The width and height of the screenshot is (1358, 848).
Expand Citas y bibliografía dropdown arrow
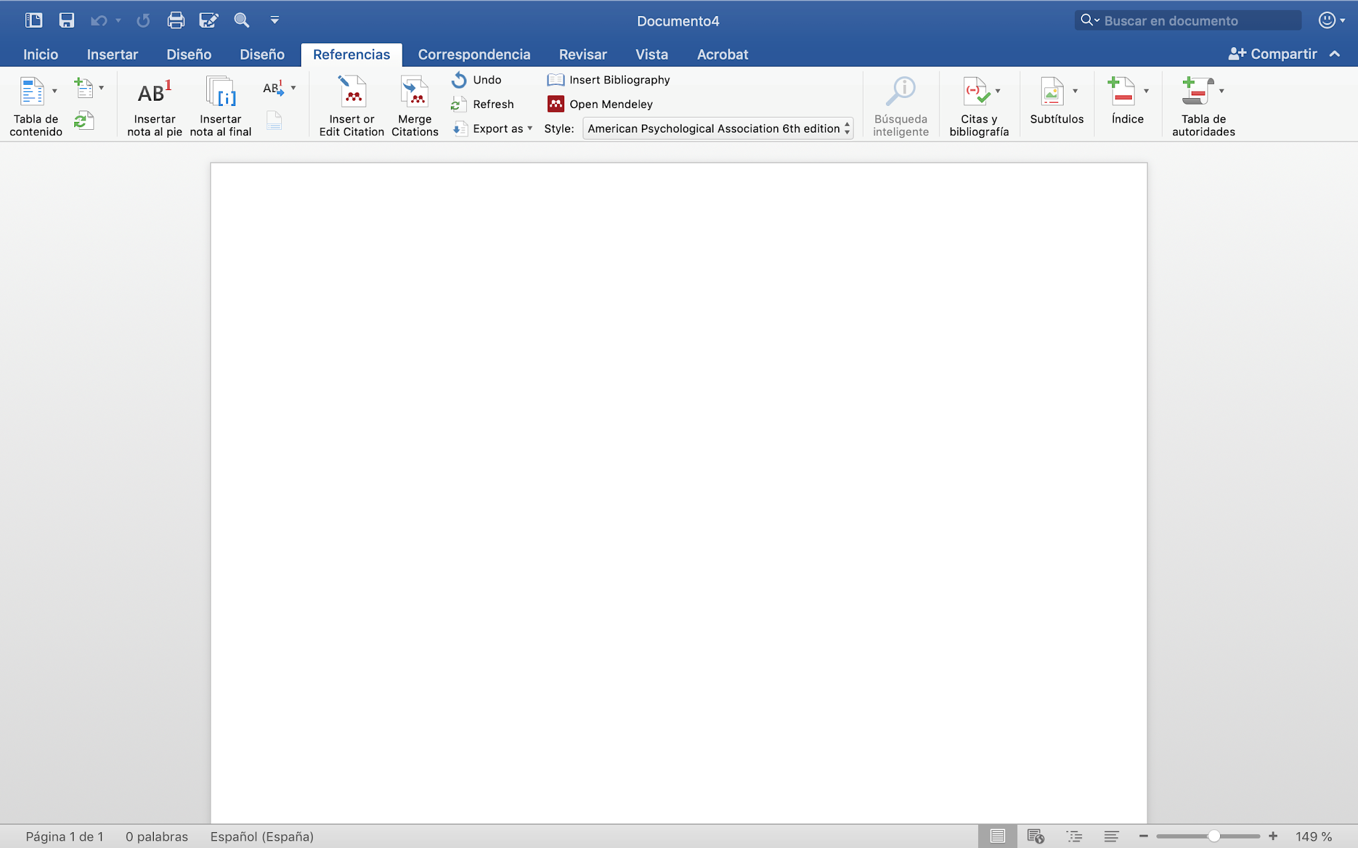click(x=998, y=91)
